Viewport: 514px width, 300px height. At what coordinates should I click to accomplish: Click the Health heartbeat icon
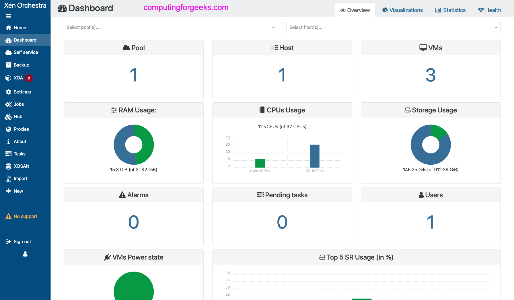click(x=481, y=10)
